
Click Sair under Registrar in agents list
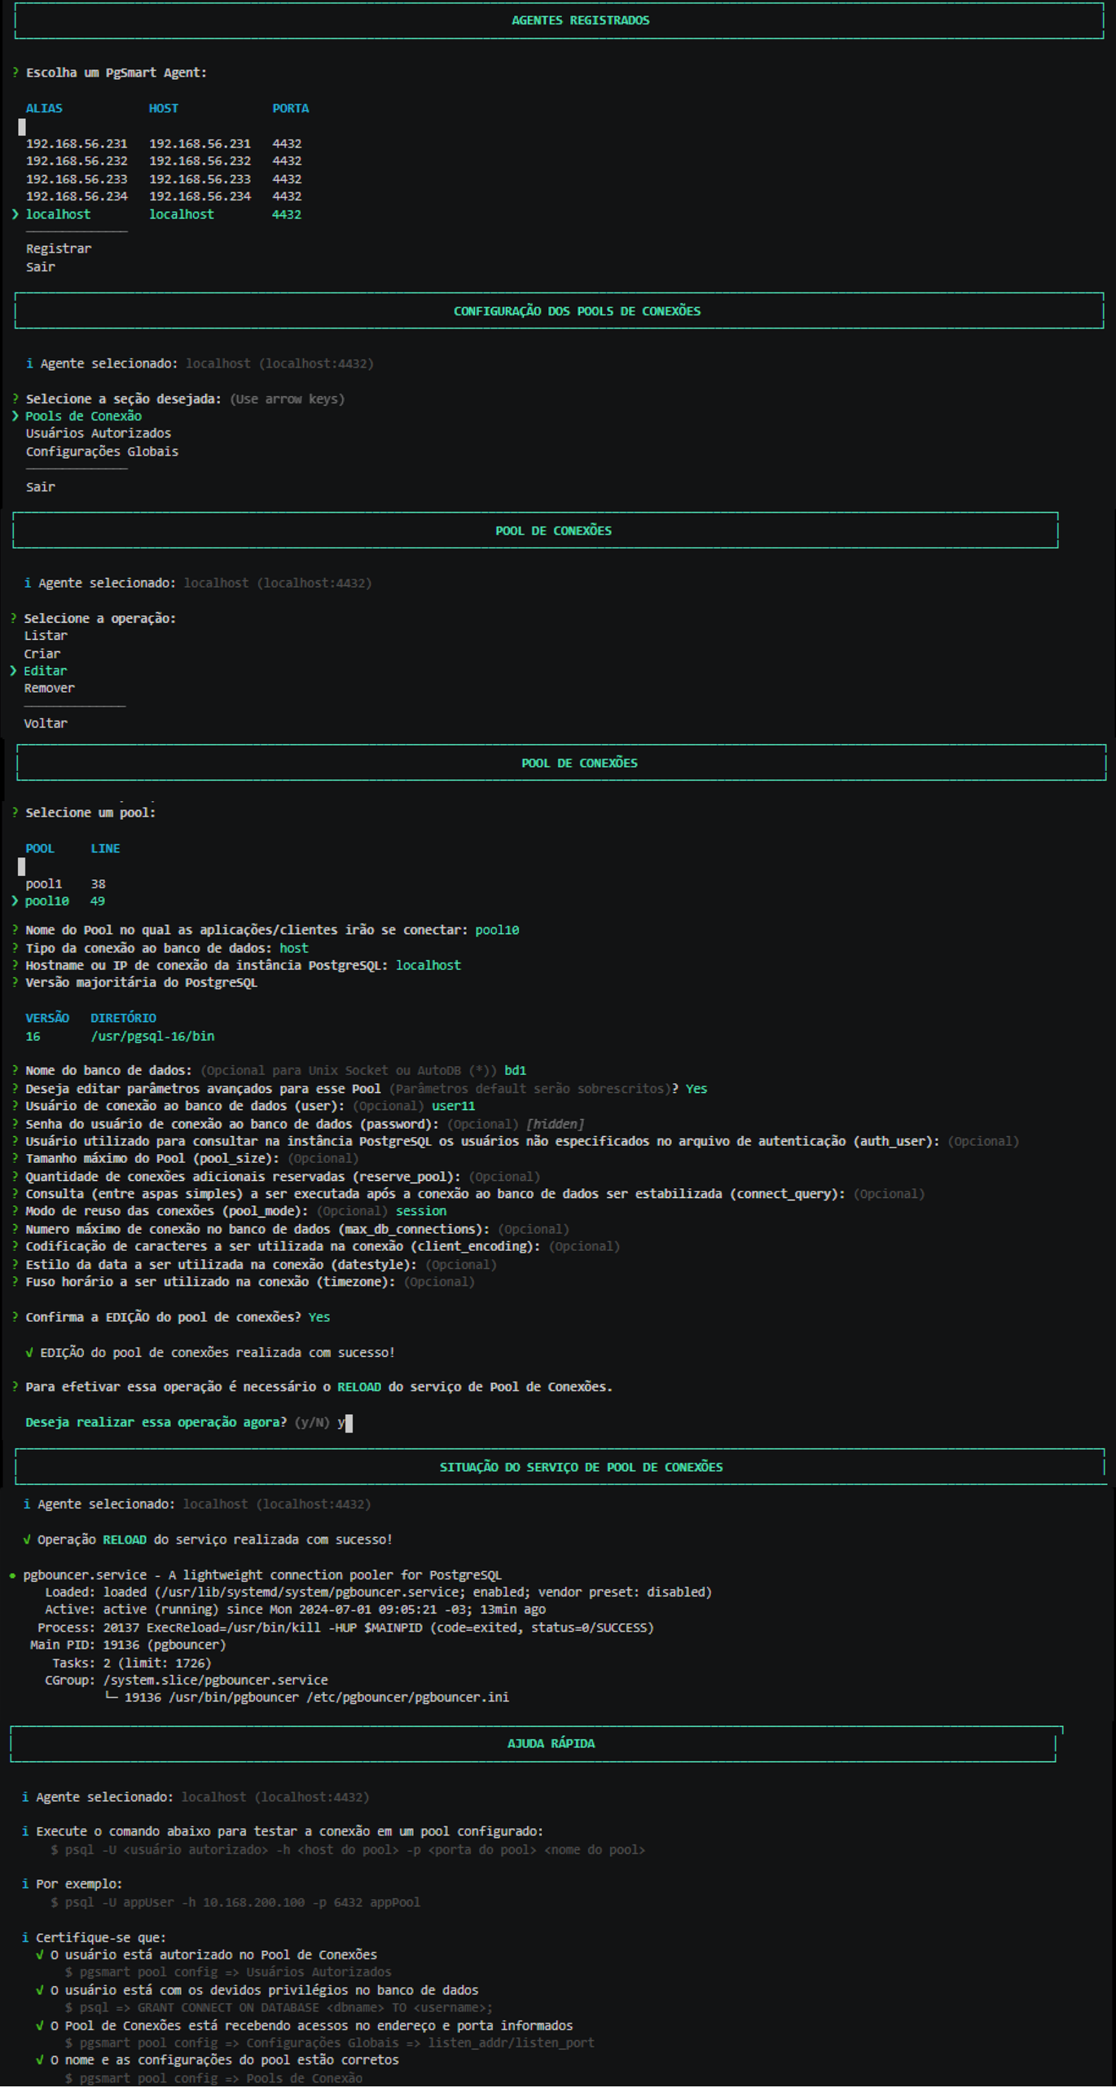41,267
